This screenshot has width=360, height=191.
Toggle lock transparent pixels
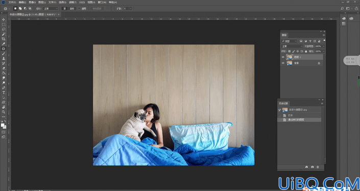(290, 51)
